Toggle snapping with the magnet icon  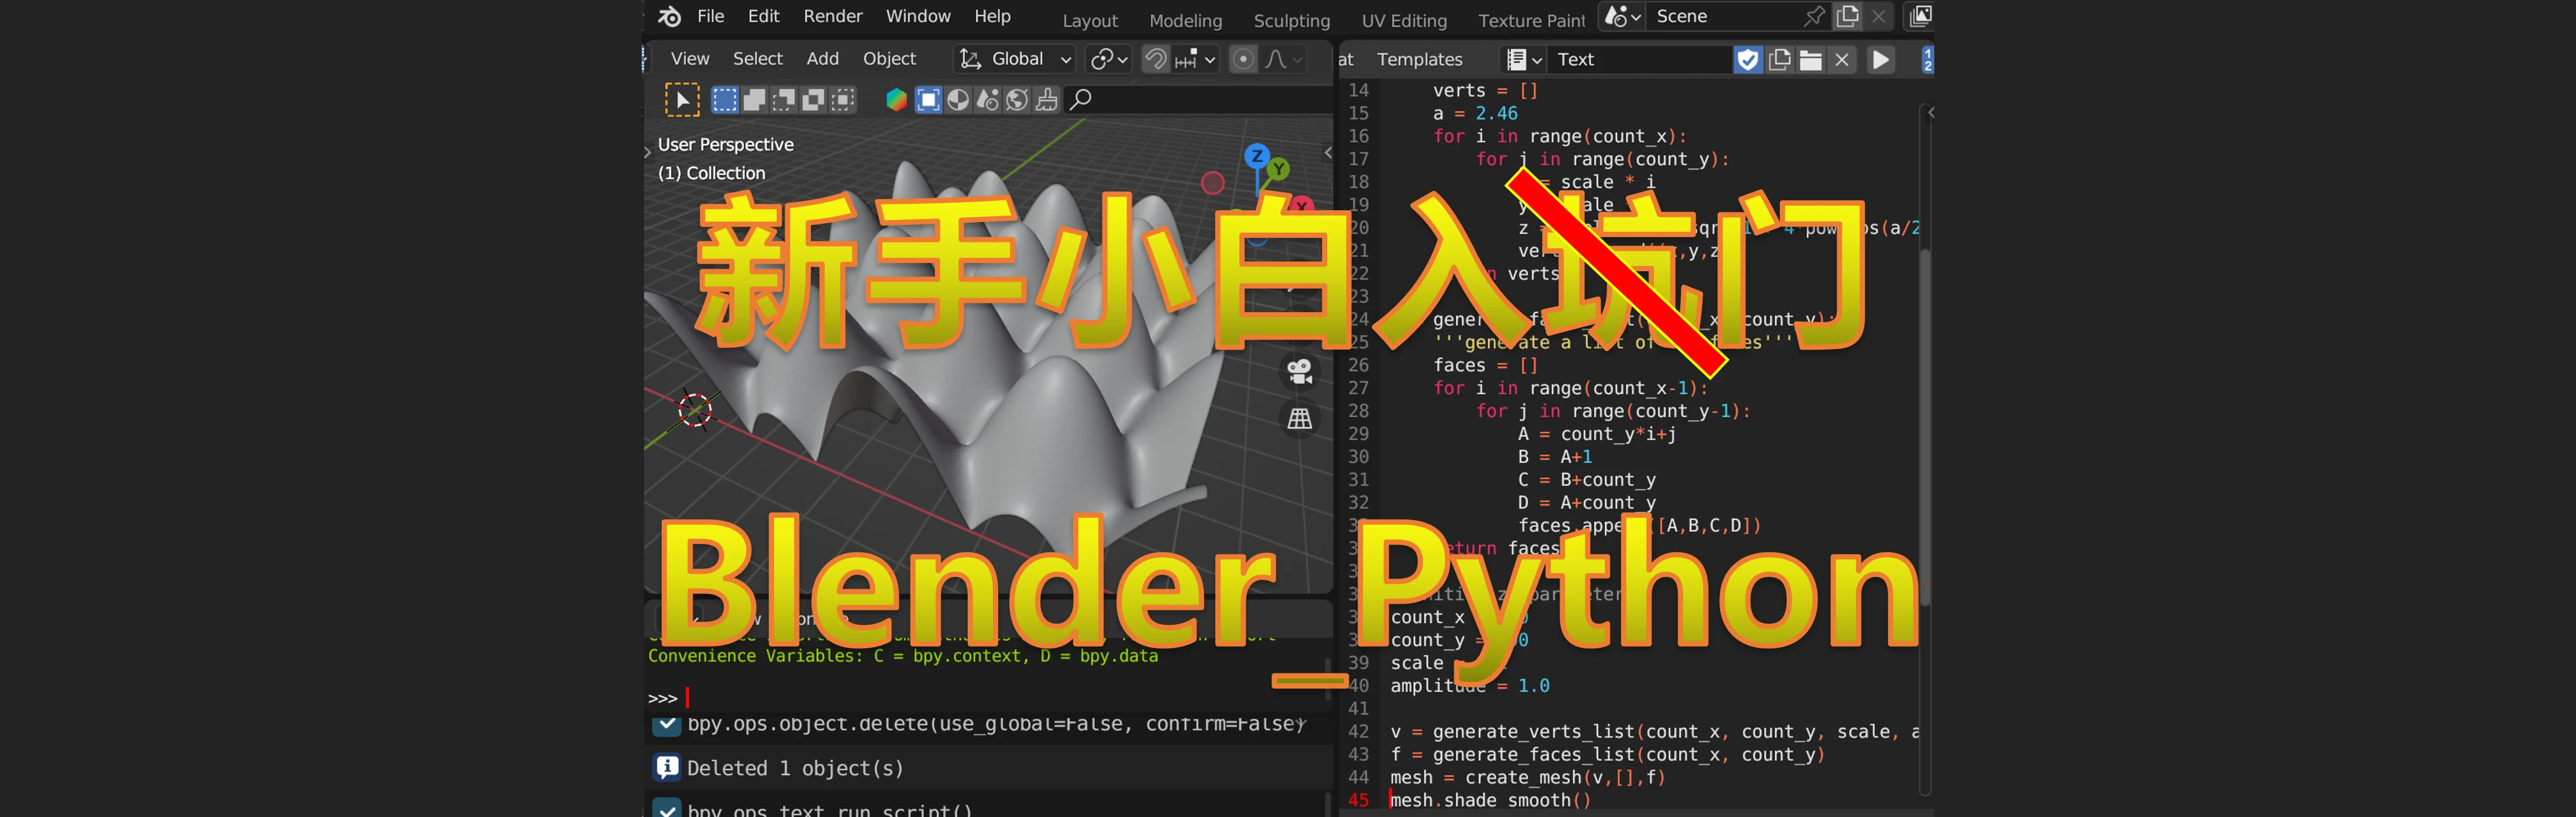1156,59
